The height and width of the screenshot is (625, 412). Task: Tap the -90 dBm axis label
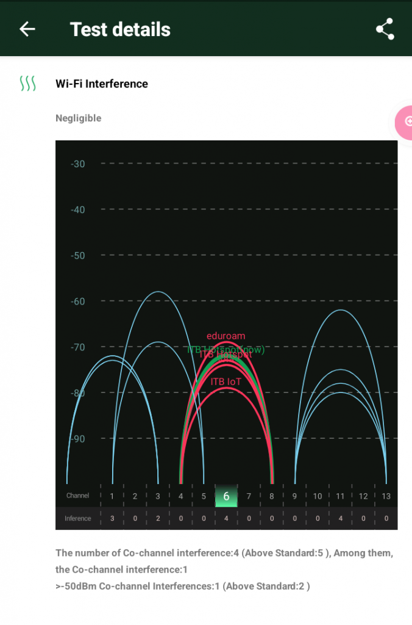coord(77,439)
